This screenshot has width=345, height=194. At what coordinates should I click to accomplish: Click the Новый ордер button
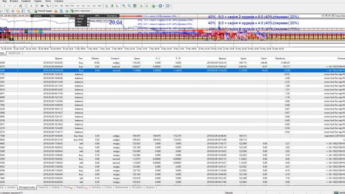coord(43,11)
